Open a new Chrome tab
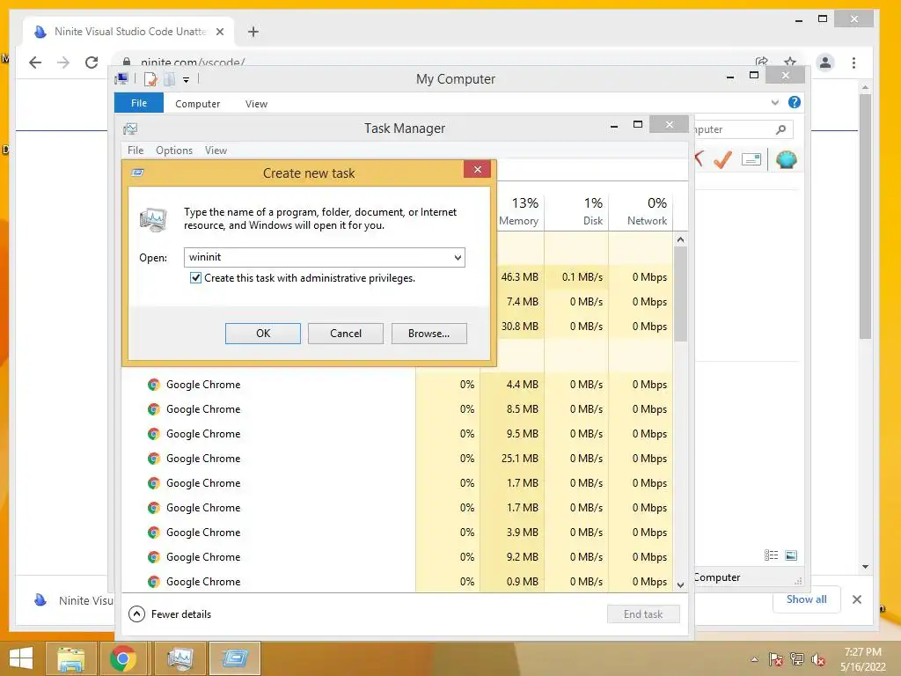 click(x=253, y=32)
